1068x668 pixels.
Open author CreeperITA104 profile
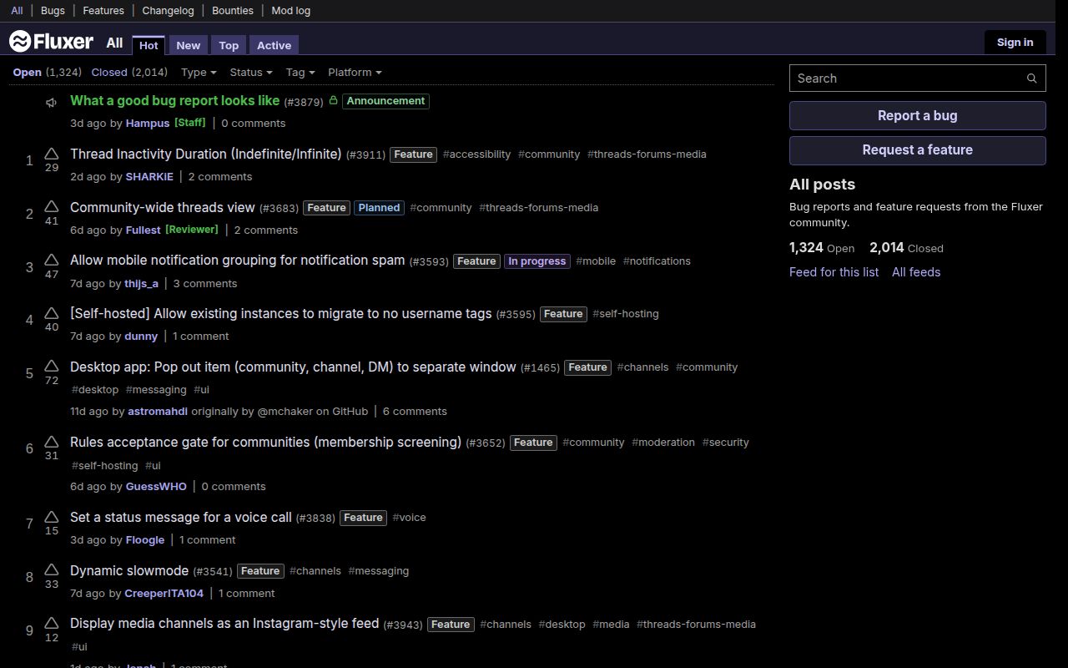pos(164,593)
